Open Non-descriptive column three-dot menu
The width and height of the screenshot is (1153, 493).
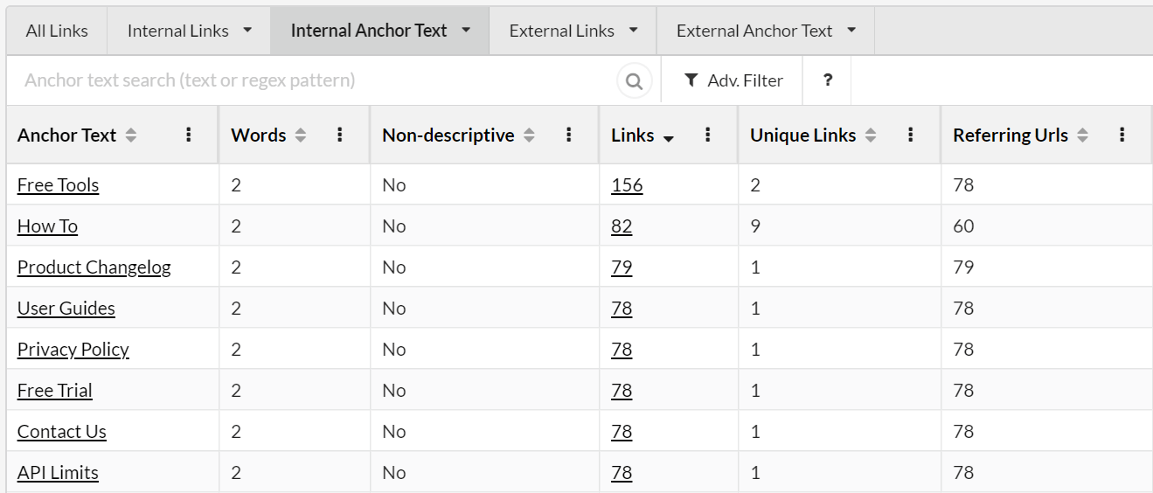click(x=569, y=135)
